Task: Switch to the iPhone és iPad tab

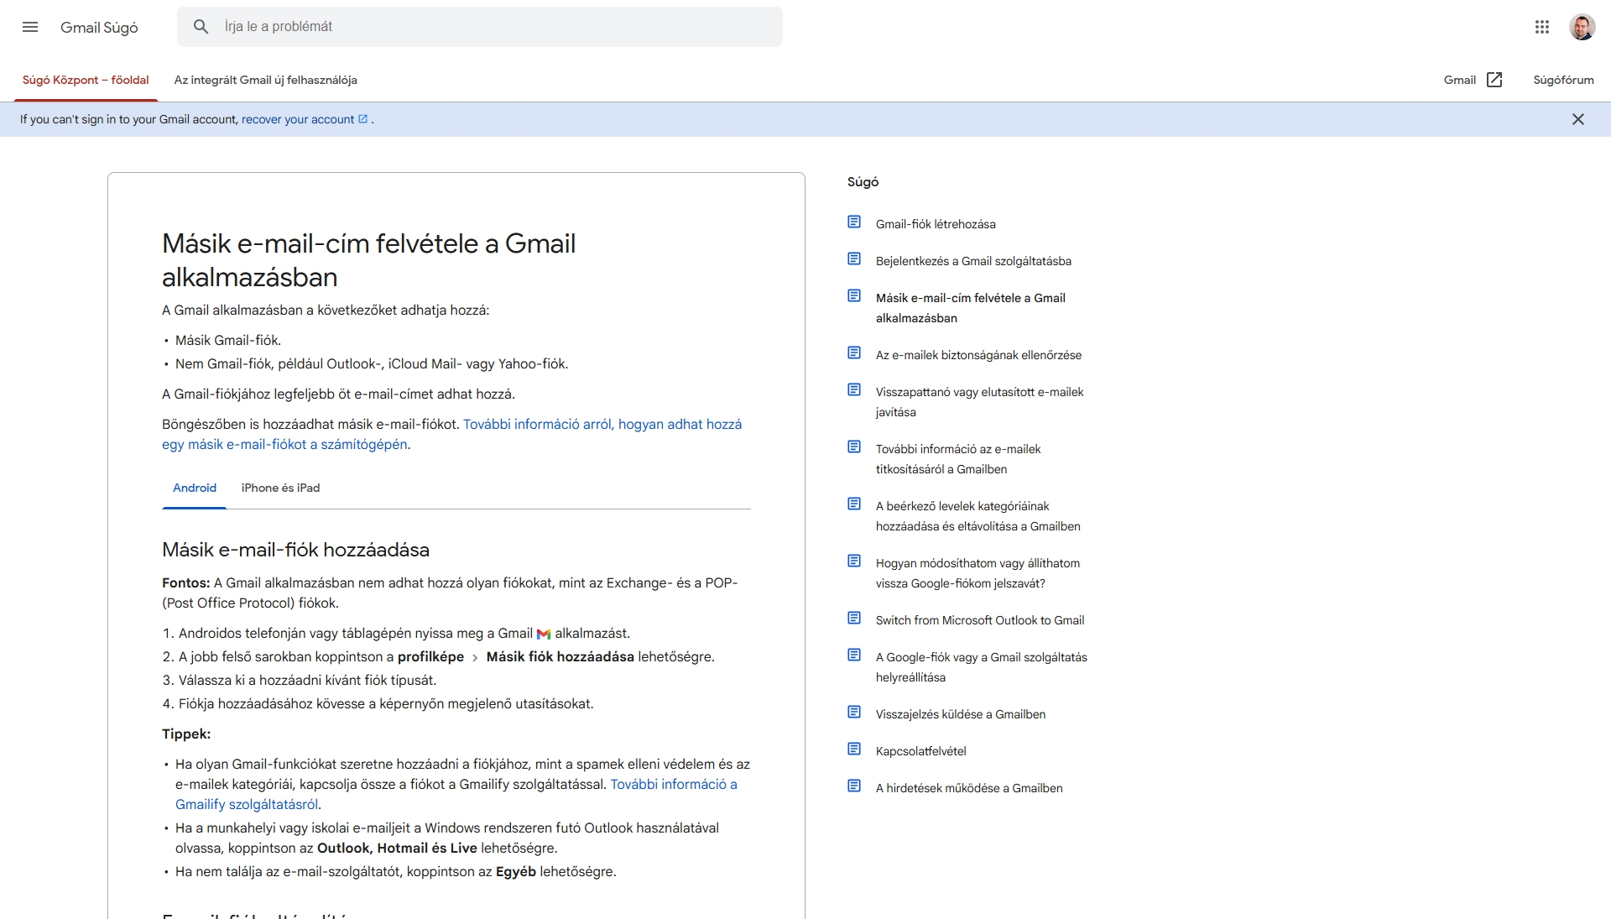Action: coord(280,488)
